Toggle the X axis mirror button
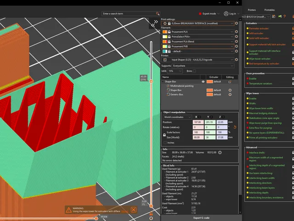Viewport: 294px width, 221px height. 199,117
